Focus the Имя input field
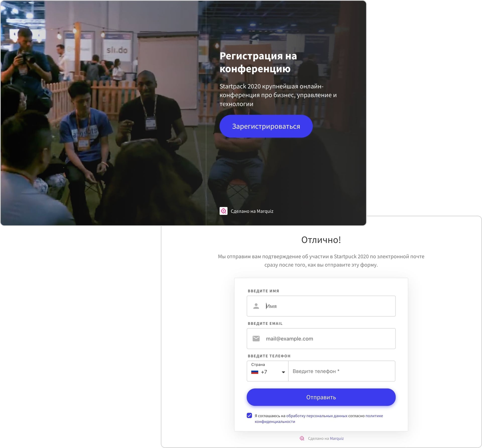482x448 pixels. (321, 306)
